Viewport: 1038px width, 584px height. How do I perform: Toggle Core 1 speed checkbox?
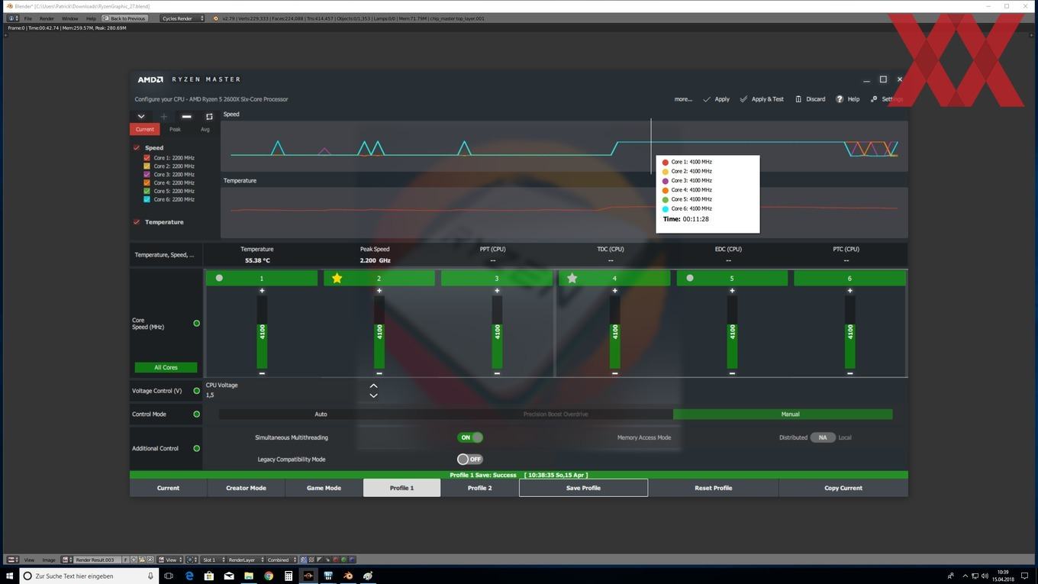tap(147, 158)
